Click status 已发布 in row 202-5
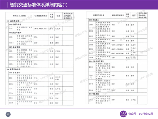This screenshot has height=119, width=158. 133,45
